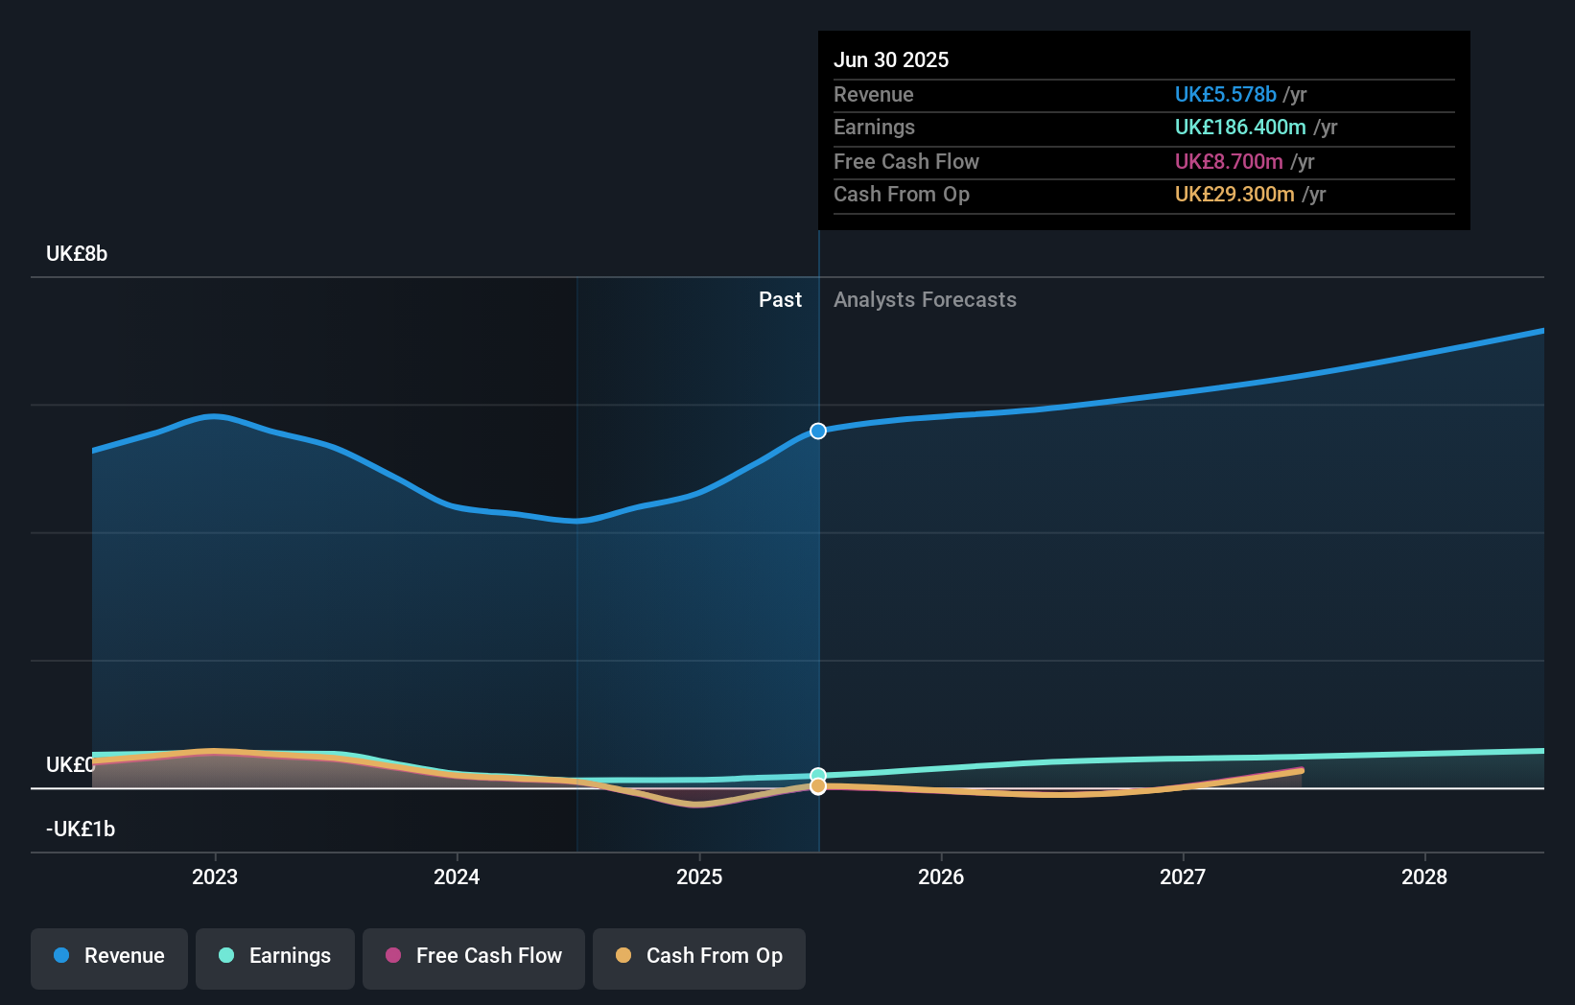This screenshot has width=1575, height=1005.
Task: Hide the Free Cash Flow series
Action: 473,958
